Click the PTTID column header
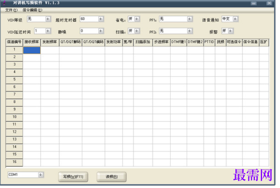280x188 pixels. tap(209, 42)
